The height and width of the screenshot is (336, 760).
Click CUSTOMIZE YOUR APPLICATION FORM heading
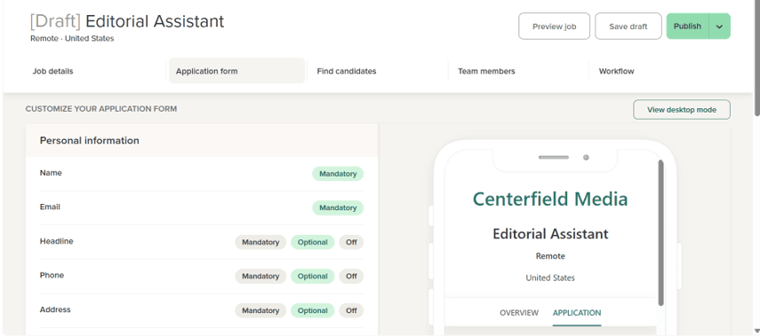click(101, 109)
